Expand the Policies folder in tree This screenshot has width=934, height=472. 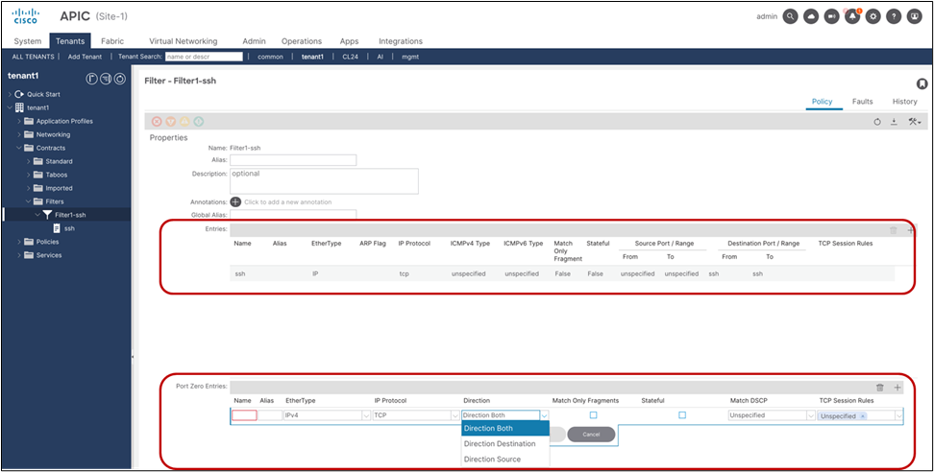point(19,242)
